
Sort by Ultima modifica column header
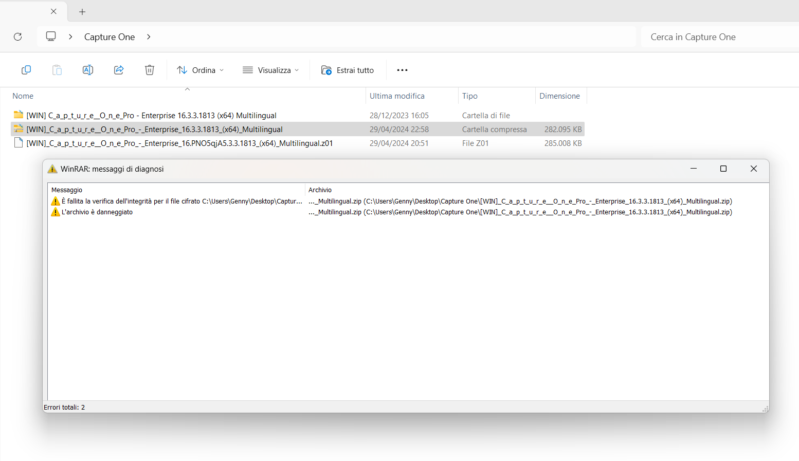click(x=397, y=96)
